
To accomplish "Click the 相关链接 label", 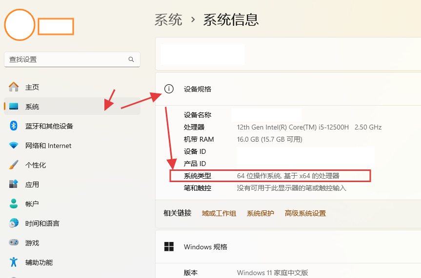I will click(x=178, y=213).
